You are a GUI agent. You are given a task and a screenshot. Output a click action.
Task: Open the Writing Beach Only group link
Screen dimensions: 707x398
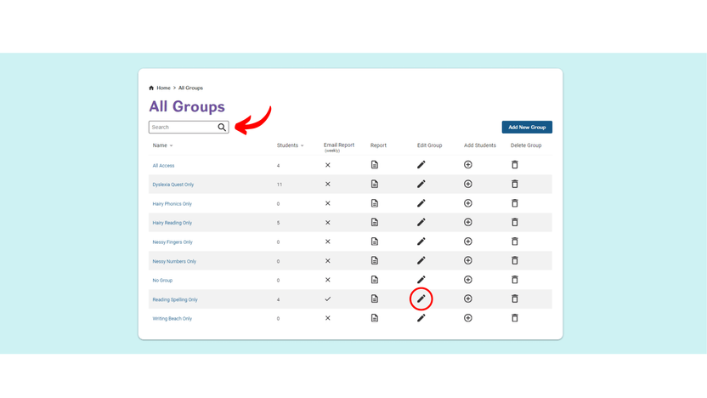coord(173,319)
